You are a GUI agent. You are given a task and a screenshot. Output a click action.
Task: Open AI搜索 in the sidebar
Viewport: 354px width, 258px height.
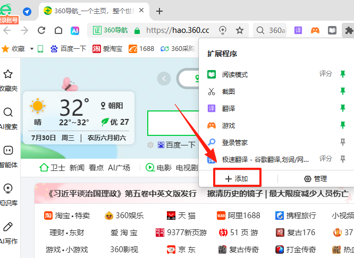click(8, 119)
